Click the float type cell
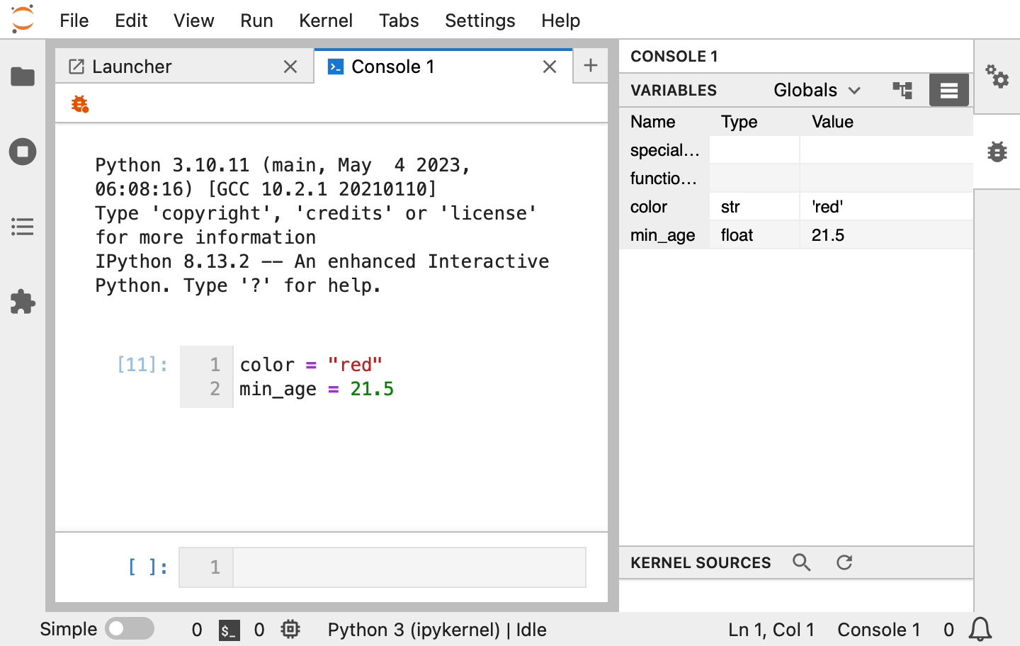Viewport: 1020px width, 646px height. (755, 235)
